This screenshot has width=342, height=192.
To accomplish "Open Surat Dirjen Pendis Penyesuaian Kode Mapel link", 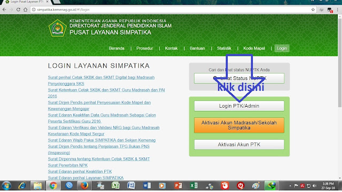I will [x=99, y=106].
